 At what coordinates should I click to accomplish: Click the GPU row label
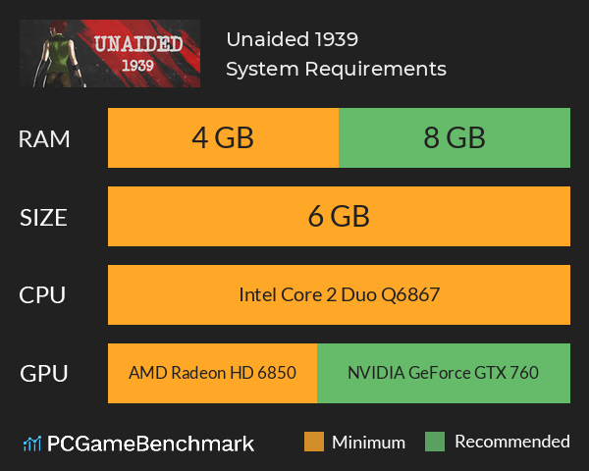pos(44,374)
